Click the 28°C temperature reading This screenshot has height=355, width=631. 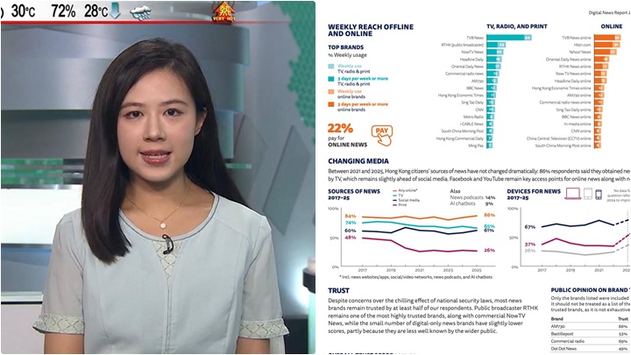(96, 11)
